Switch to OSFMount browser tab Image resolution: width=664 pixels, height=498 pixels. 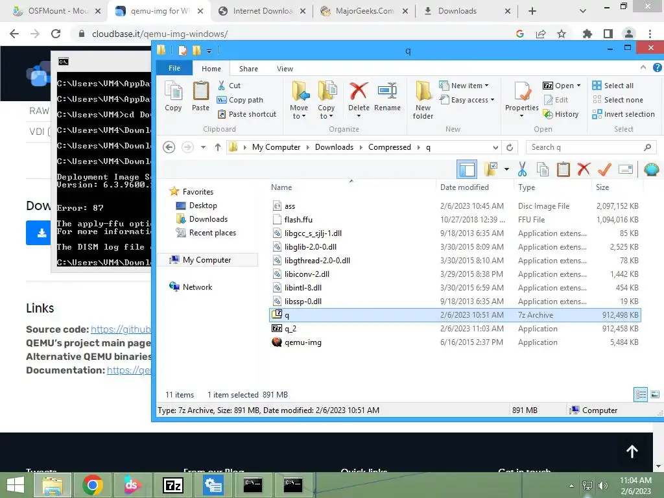(58, 11)
